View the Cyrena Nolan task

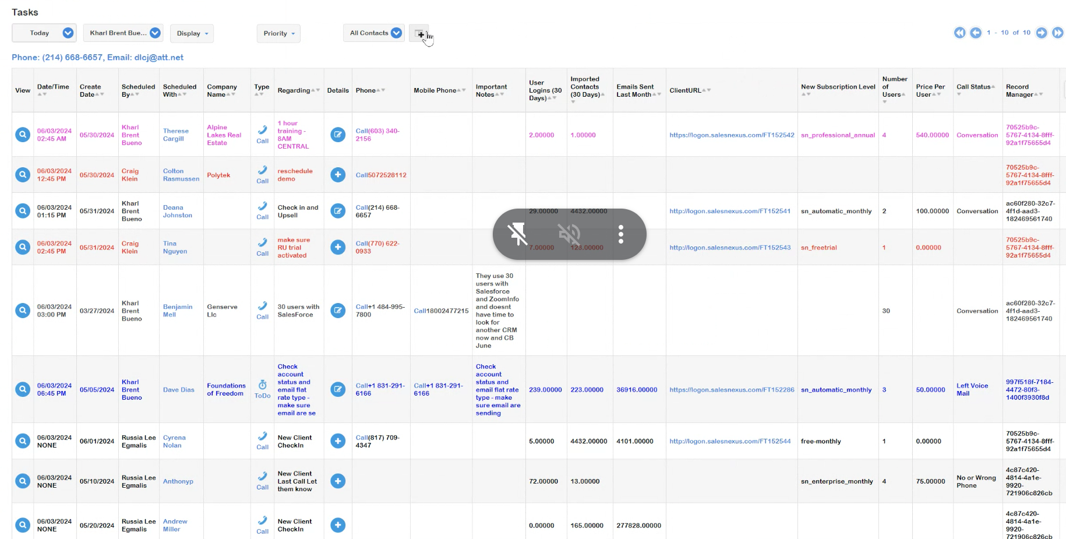click(x=23, y=441)
